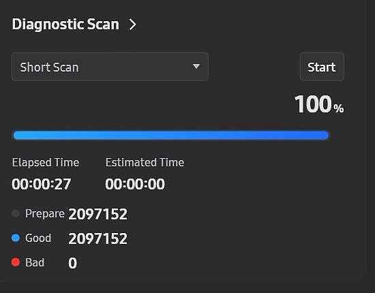Viewport: 375px width, 293px height.
Task: Click the Good count 2097152
Action: click(97, 238)
